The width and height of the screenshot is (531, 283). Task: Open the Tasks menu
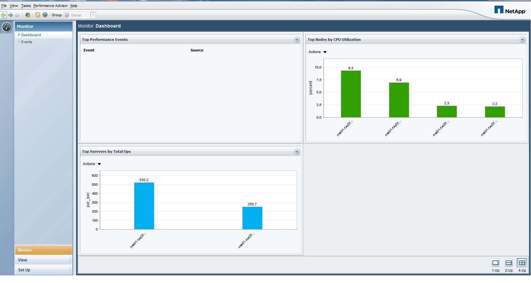click(x=26, y=6)
